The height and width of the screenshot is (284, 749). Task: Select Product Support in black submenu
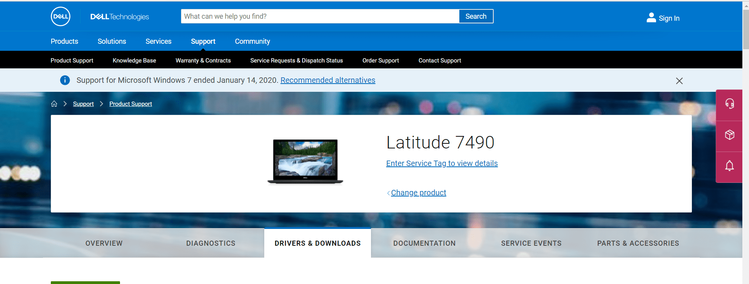tap(72, 61)
